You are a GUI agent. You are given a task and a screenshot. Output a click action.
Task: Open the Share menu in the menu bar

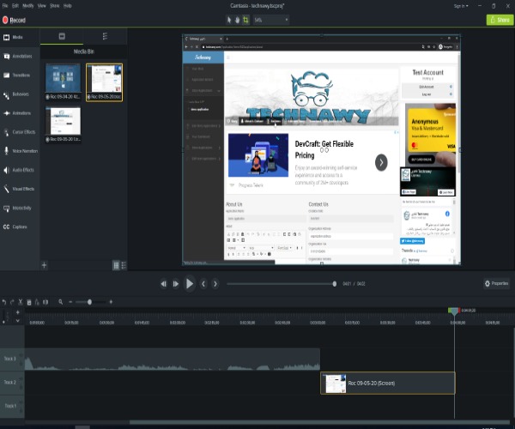(55, 6)
